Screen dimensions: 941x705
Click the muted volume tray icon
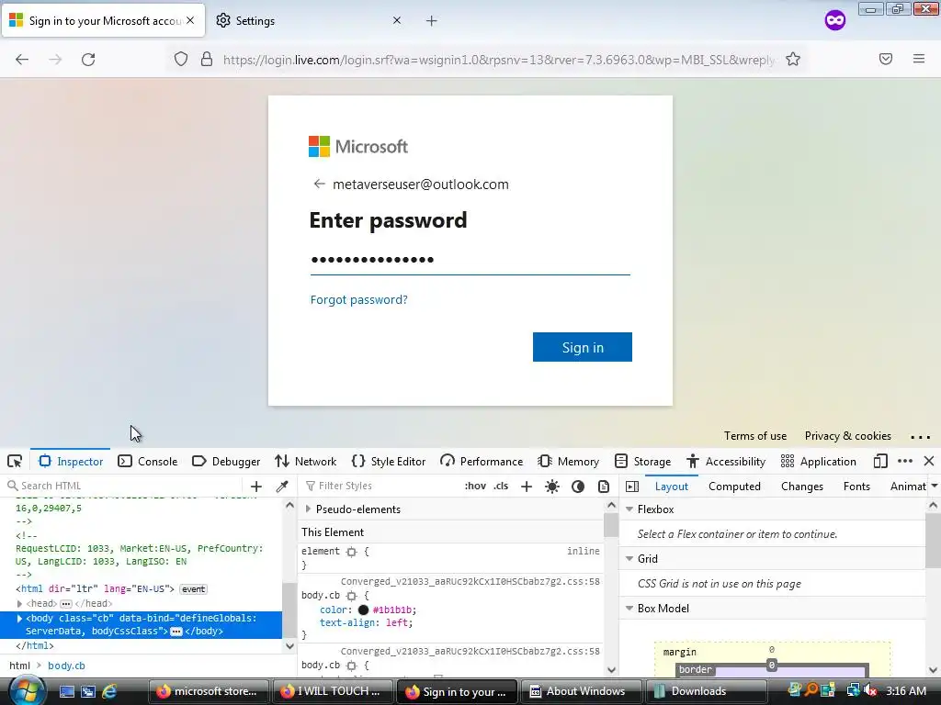pyautogui.click(x=870, y=690)
